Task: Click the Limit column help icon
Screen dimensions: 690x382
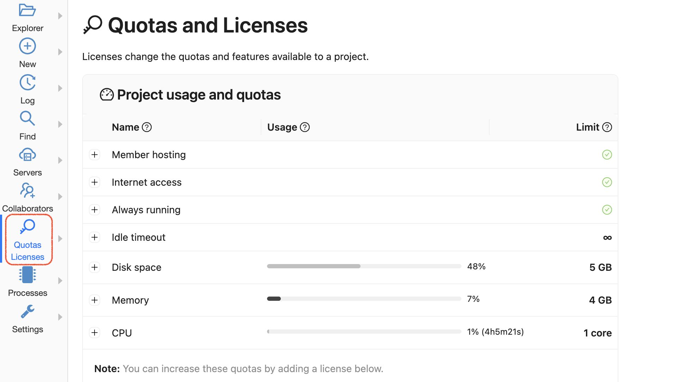Action: pyautogui.click(x=607, y=127)
